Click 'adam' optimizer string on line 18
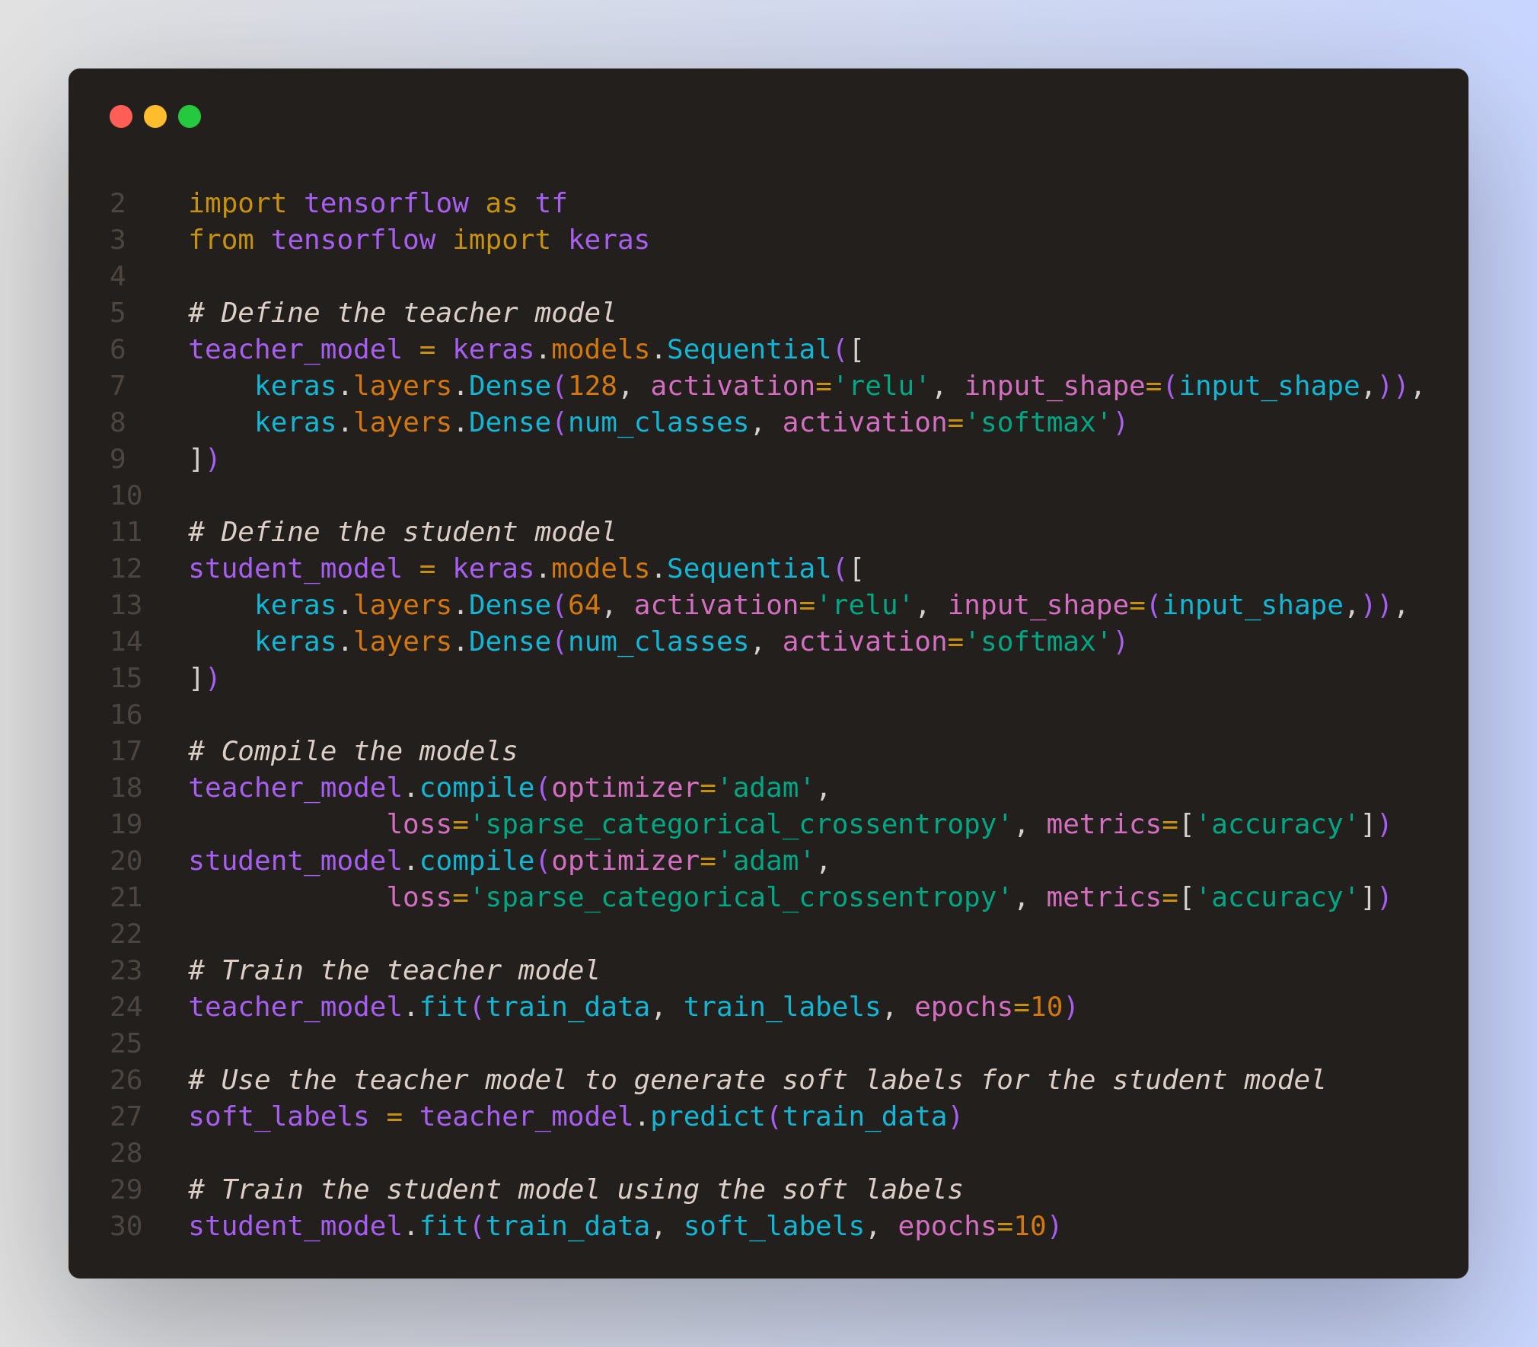The width and height of the screenshot is (1537, 1347). (x=765, y=788)
